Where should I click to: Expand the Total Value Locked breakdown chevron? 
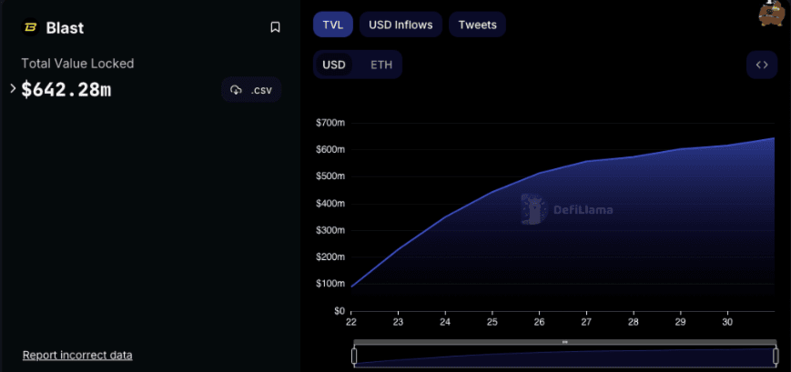13,88
